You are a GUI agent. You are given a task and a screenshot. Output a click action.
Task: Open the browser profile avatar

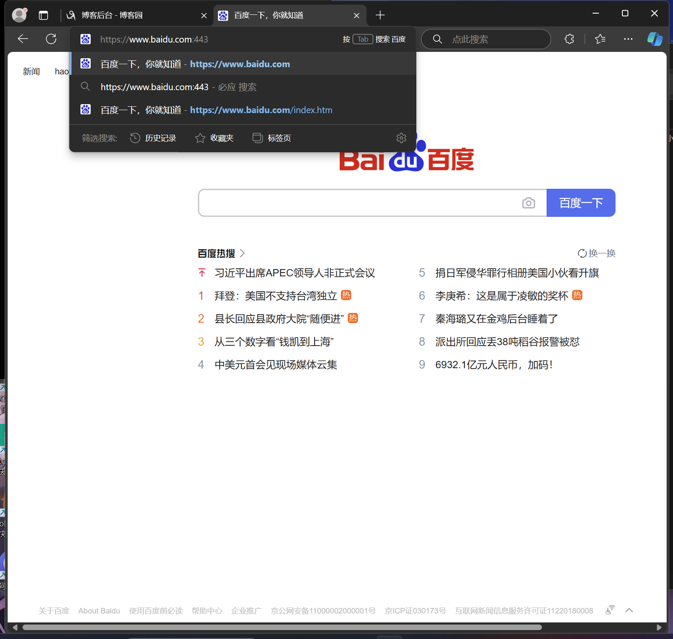click(x=19, y=15)
